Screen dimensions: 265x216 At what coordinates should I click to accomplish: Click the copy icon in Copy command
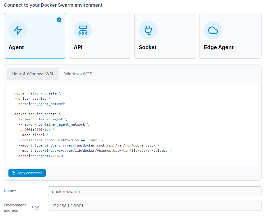[x=13, y=173]
